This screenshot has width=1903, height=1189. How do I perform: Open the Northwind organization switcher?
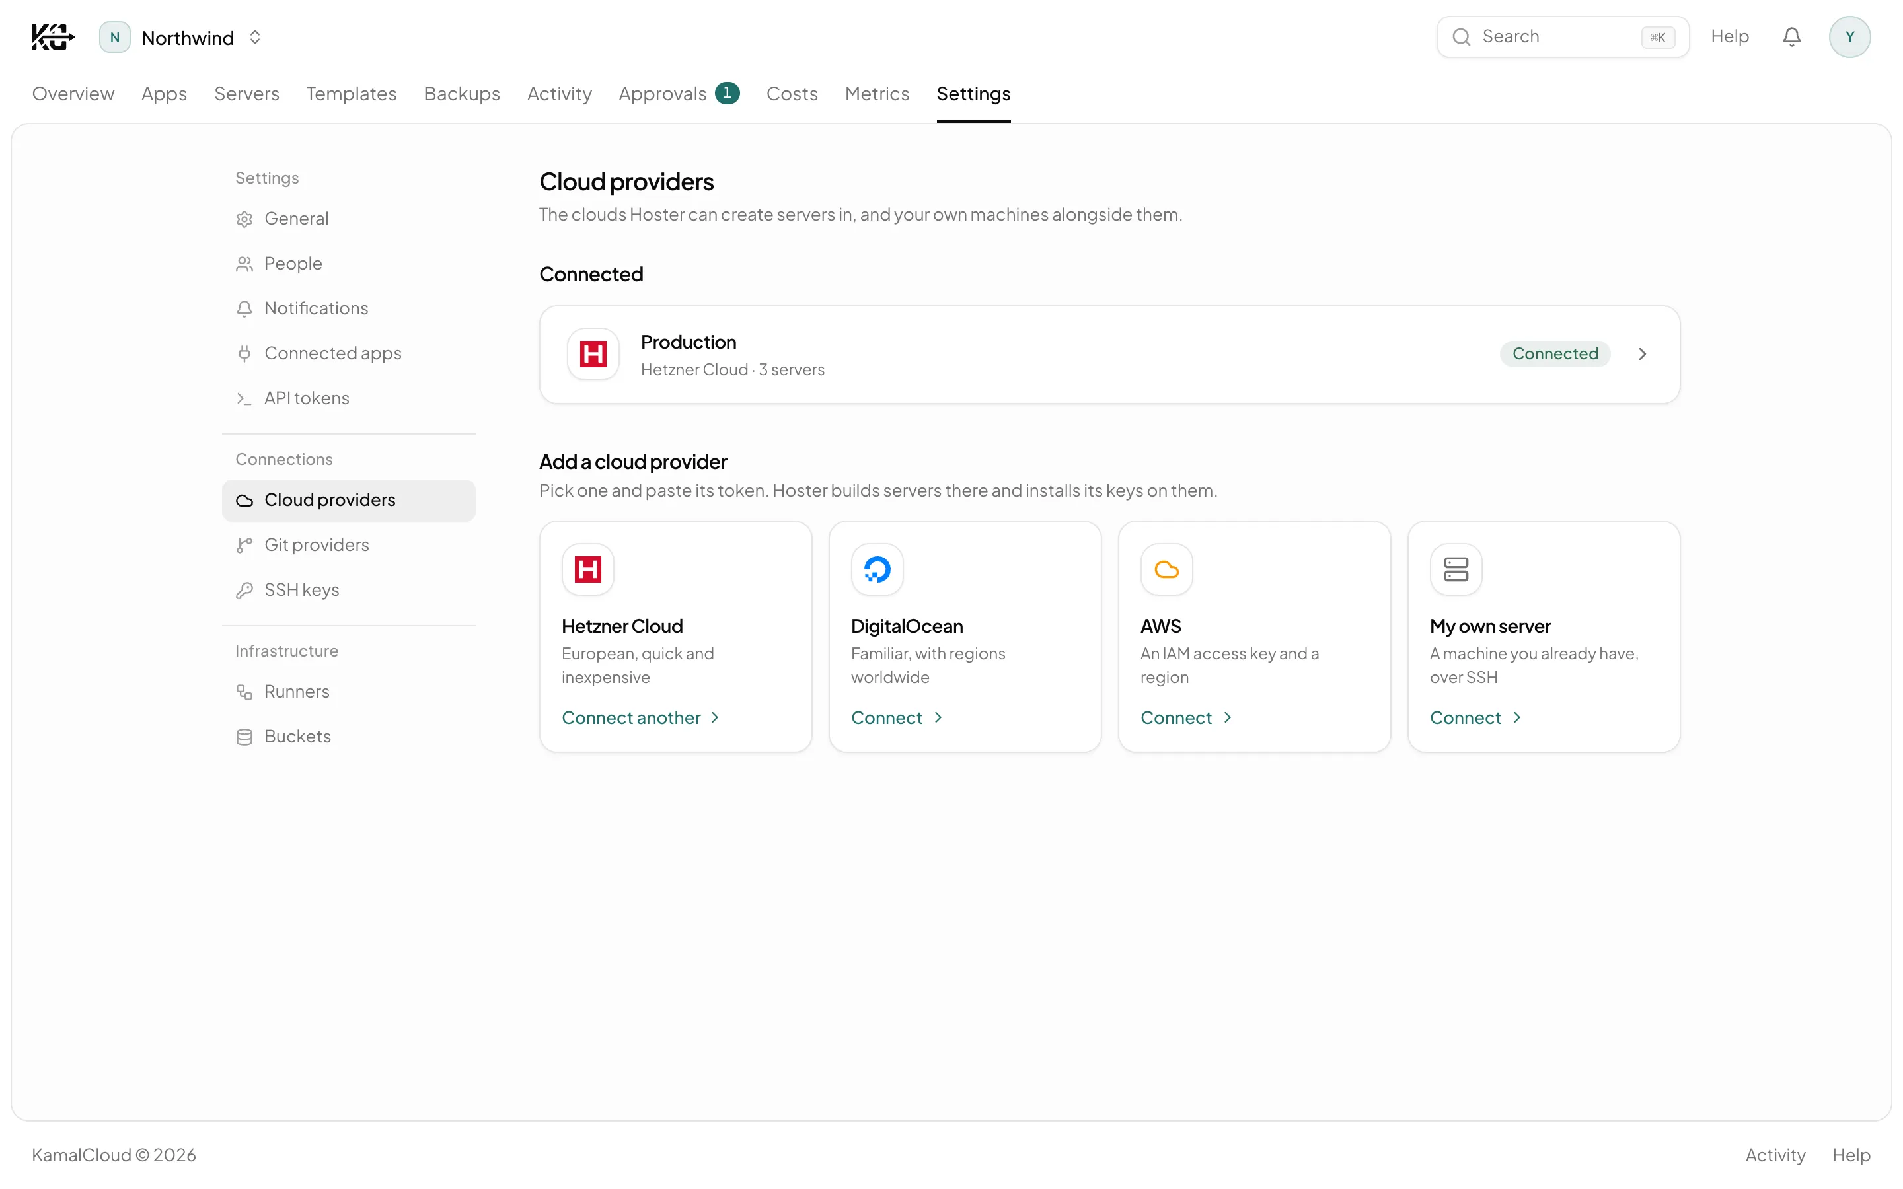(181, 37)
